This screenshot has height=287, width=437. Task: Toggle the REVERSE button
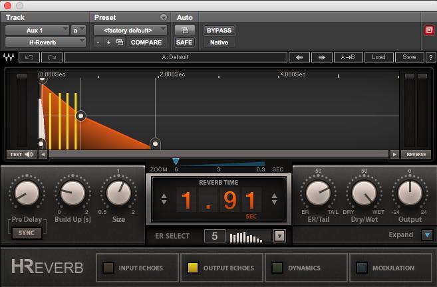pos(416,155)
